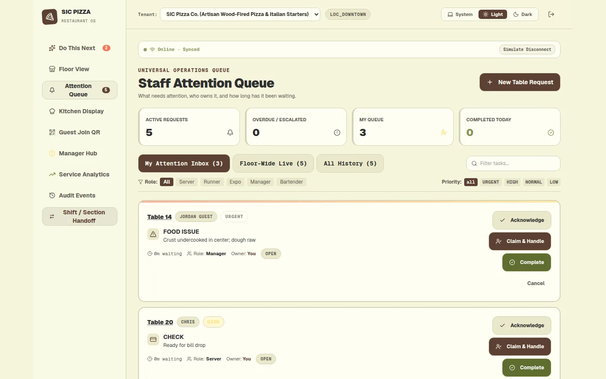Viewport: 606px width, 379px height.
Task: Show only LOW priority requests
Action: click(x=554, y=182)
